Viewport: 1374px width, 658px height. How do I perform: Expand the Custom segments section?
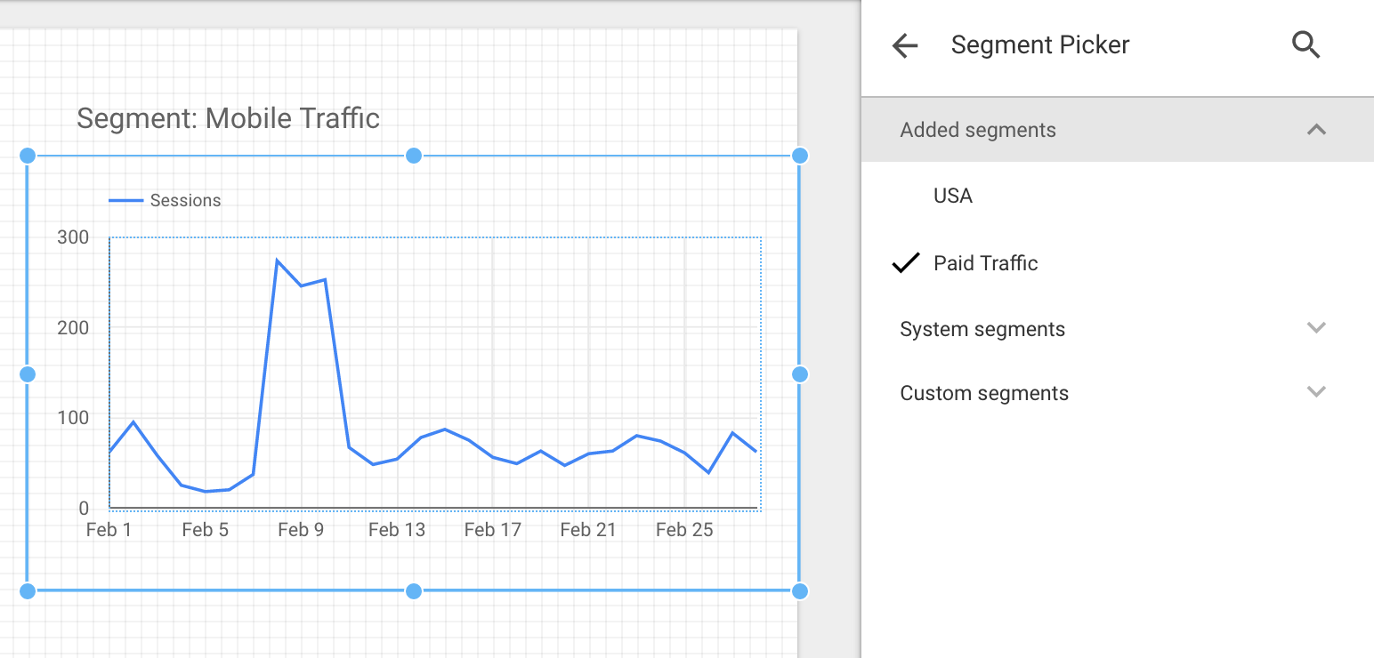coord(1316,392)
